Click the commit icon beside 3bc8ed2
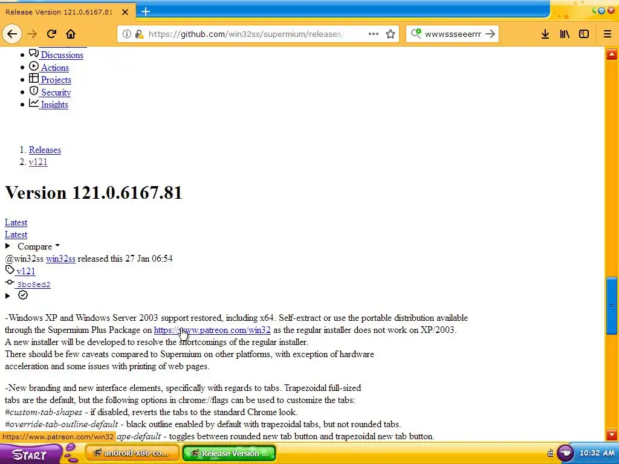Image resolution: width=619 pixels, height=464 pixels. (10, 282)
